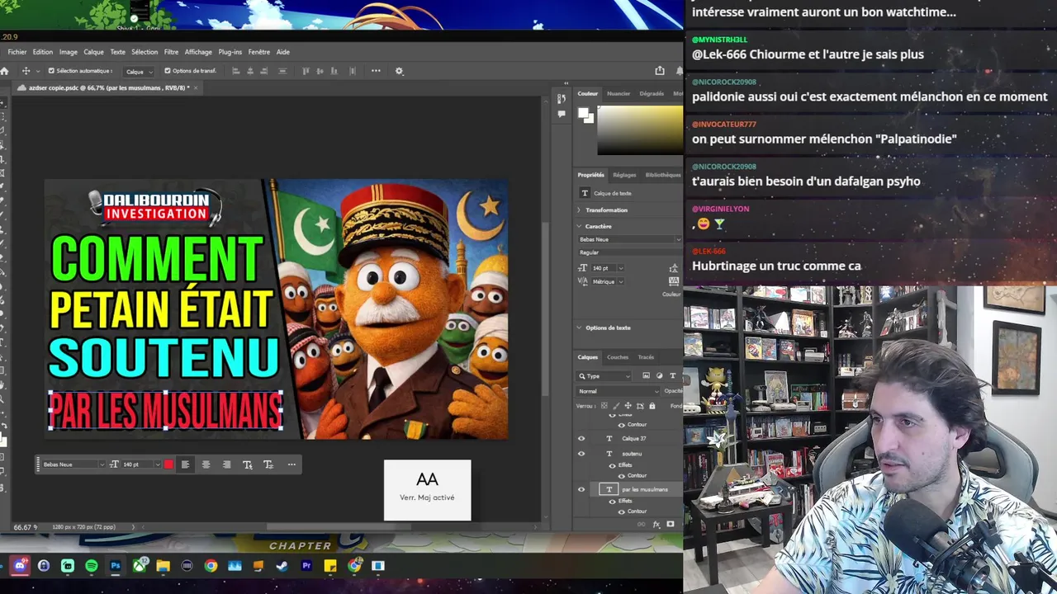Left-align text in the contextual task bar
1057x594 pixels.
185,464
